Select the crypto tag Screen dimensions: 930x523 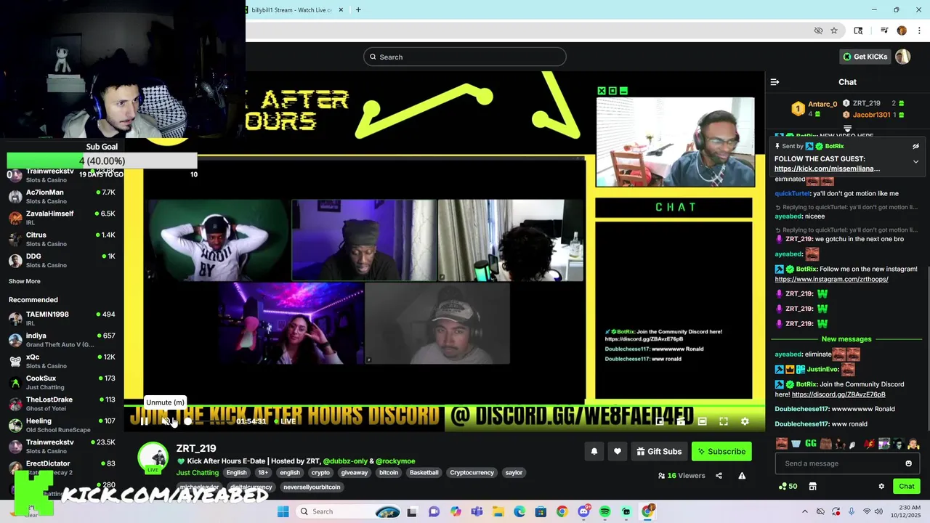(x=320, y=473)
